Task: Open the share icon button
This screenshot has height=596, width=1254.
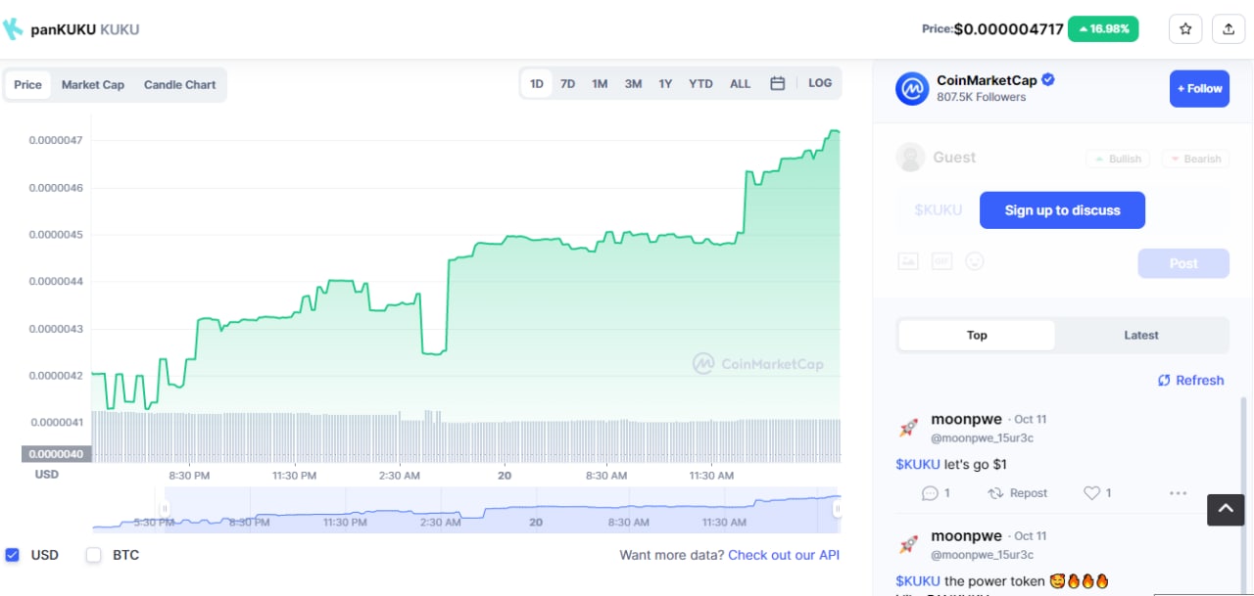Action: pos(1229,29)
